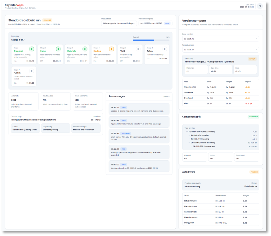Click the Yield stage pending status icon
Screen dimensions: 271x236
(138, 49)
